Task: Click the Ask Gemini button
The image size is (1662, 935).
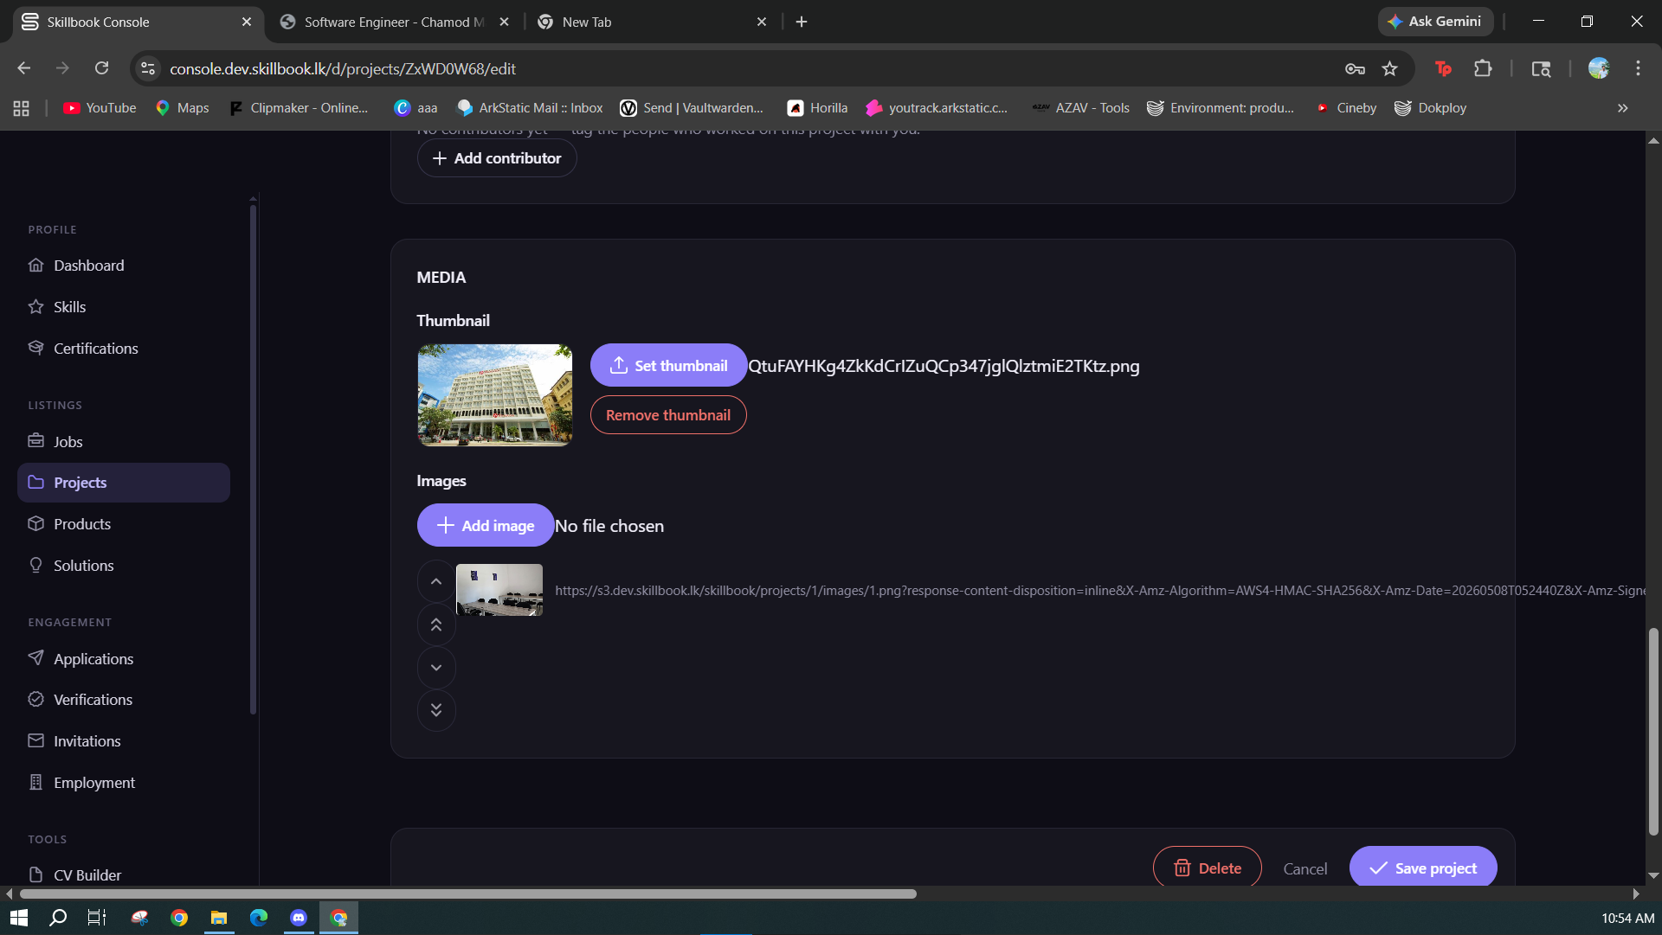Action: [1435, 22]
